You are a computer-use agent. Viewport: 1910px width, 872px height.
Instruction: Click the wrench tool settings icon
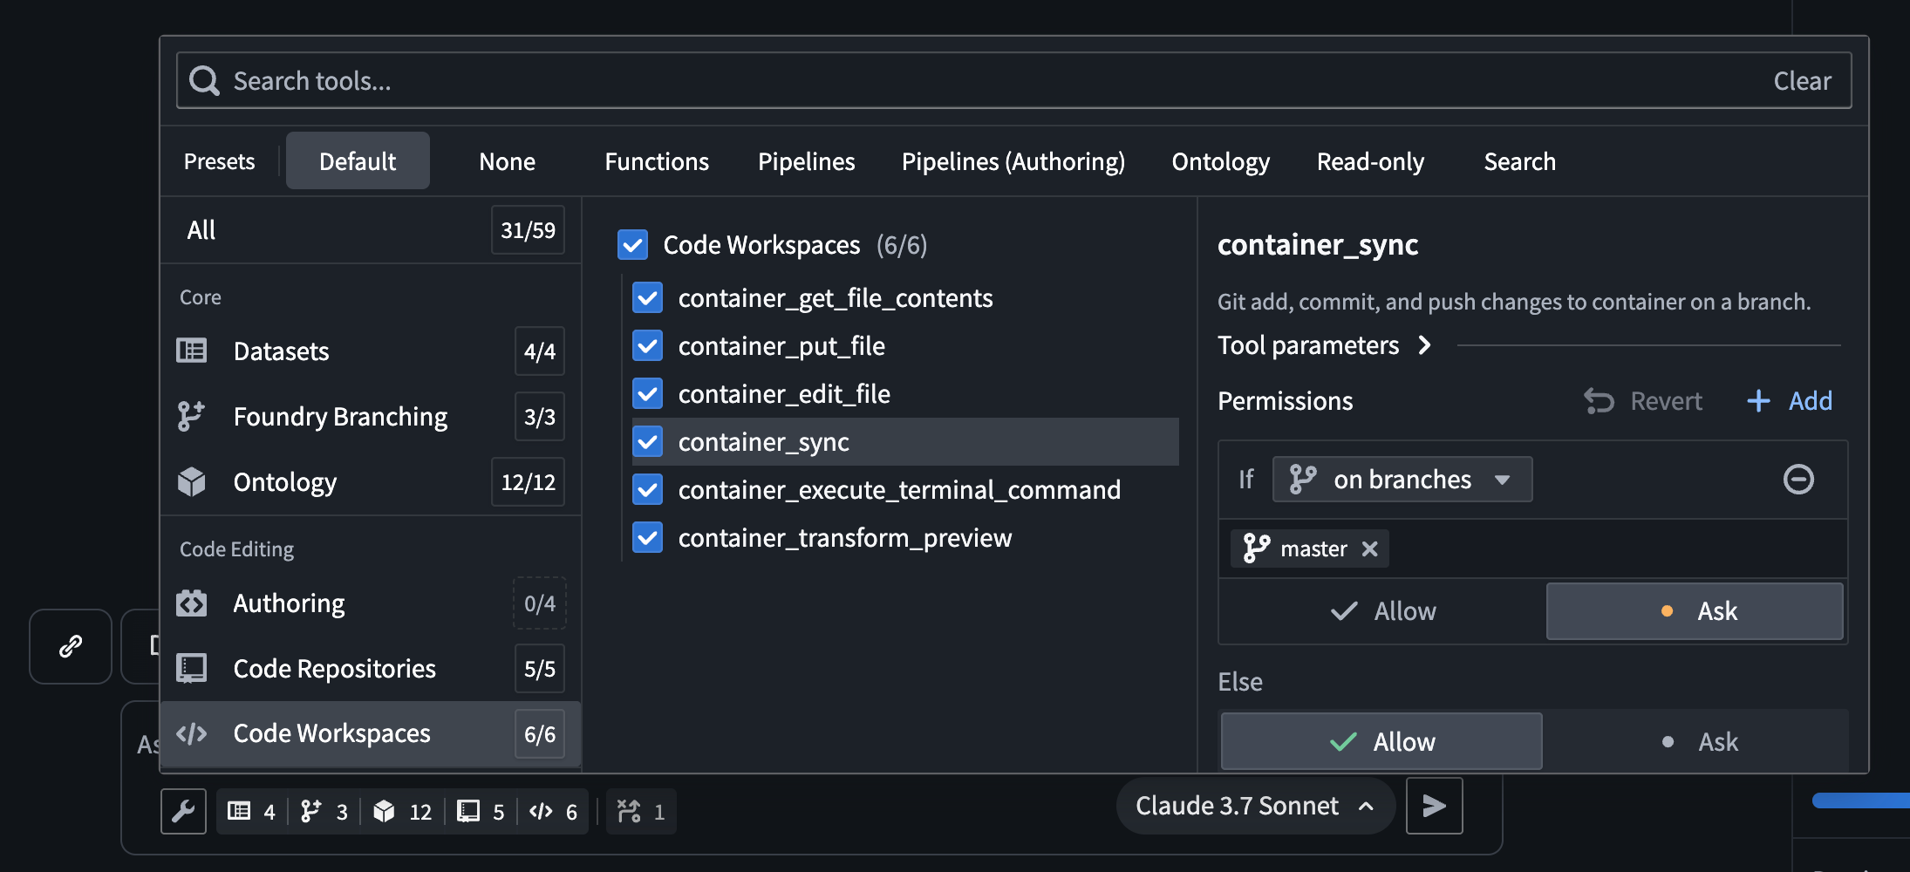click(183, 810)
